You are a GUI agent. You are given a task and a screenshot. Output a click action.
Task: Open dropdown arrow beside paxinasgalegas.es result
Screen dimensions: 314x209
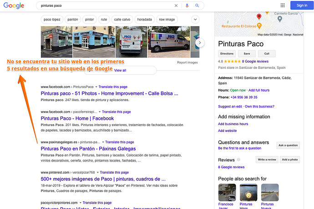click(103, 142)
